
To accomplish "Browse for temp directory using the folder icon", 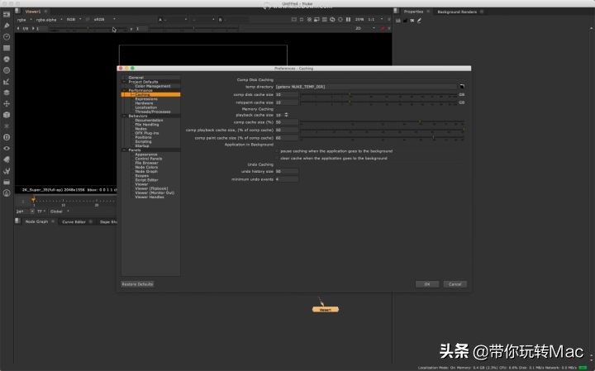I will click(462, 87).
